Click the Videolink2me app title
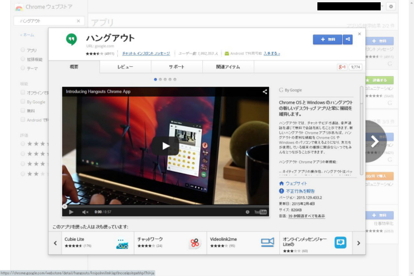 223,239
